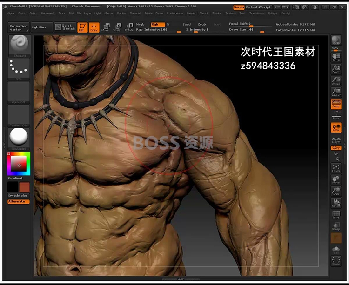Select the Zoom canvas tool
The width and height of the screenshot is (349, 285).
click(336, 69)
